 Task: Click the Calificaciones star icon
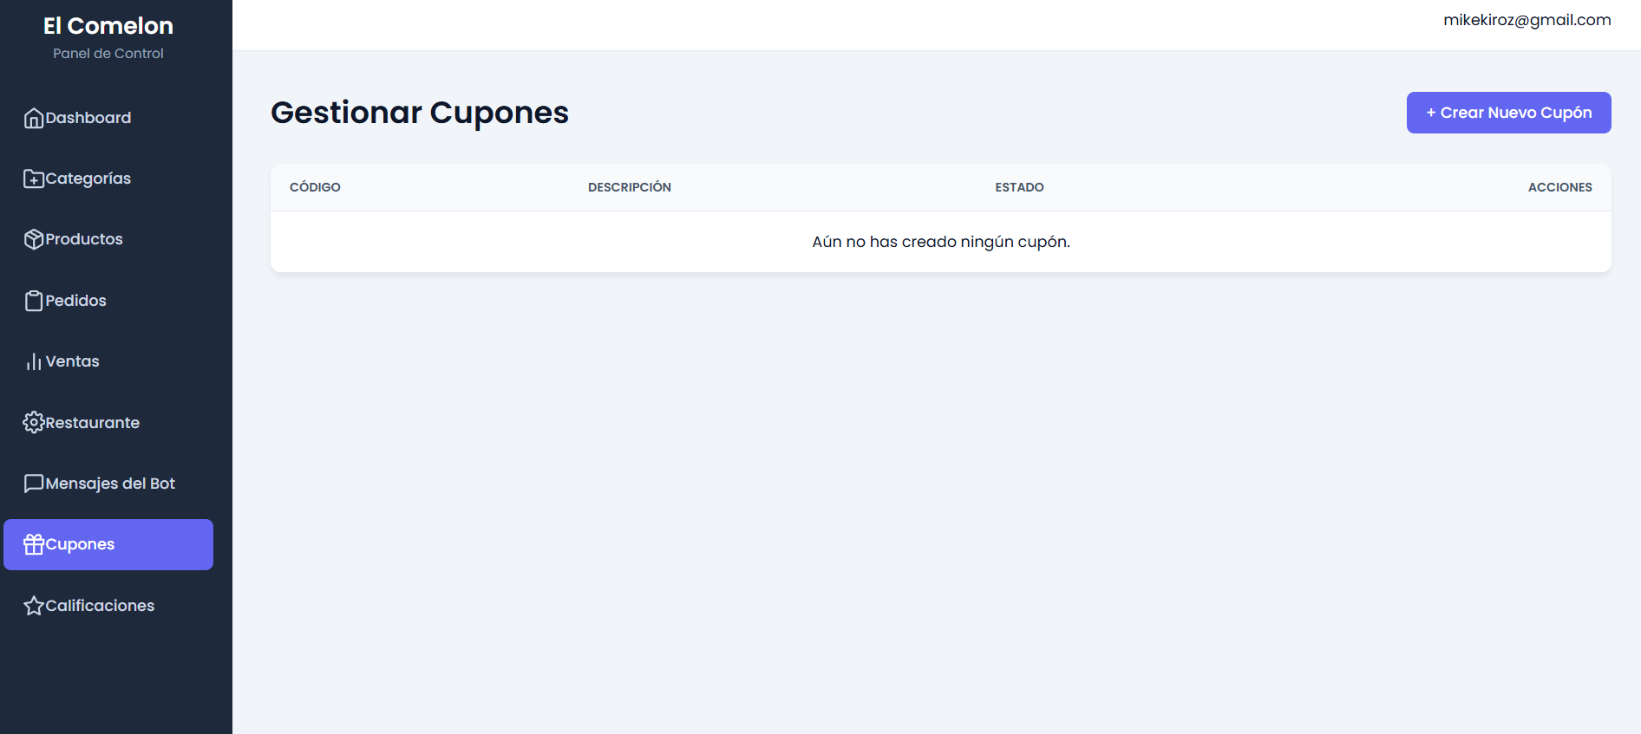(34, 606)
